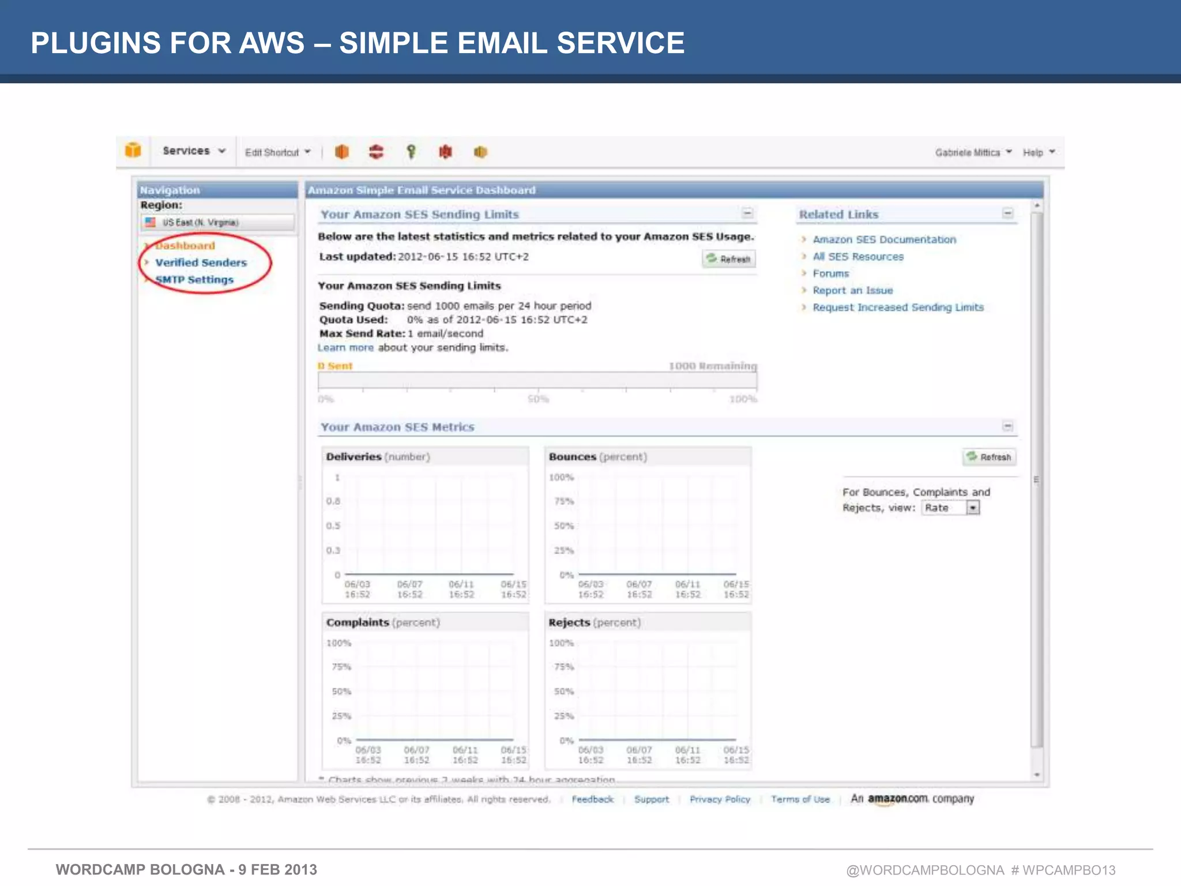Refresh the SES metrics charts
Viewport: 1181px width, 886px height.
(989, 457)
